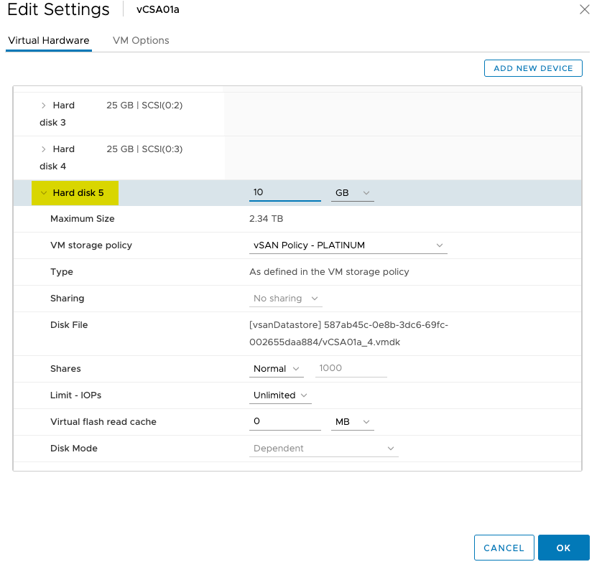The image size is (602, 572).
Task: Click the Shares label
Action: point(65,369)
